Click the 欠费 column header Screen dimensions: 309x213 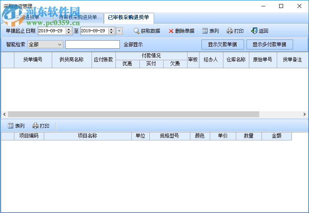coord(175,64)
